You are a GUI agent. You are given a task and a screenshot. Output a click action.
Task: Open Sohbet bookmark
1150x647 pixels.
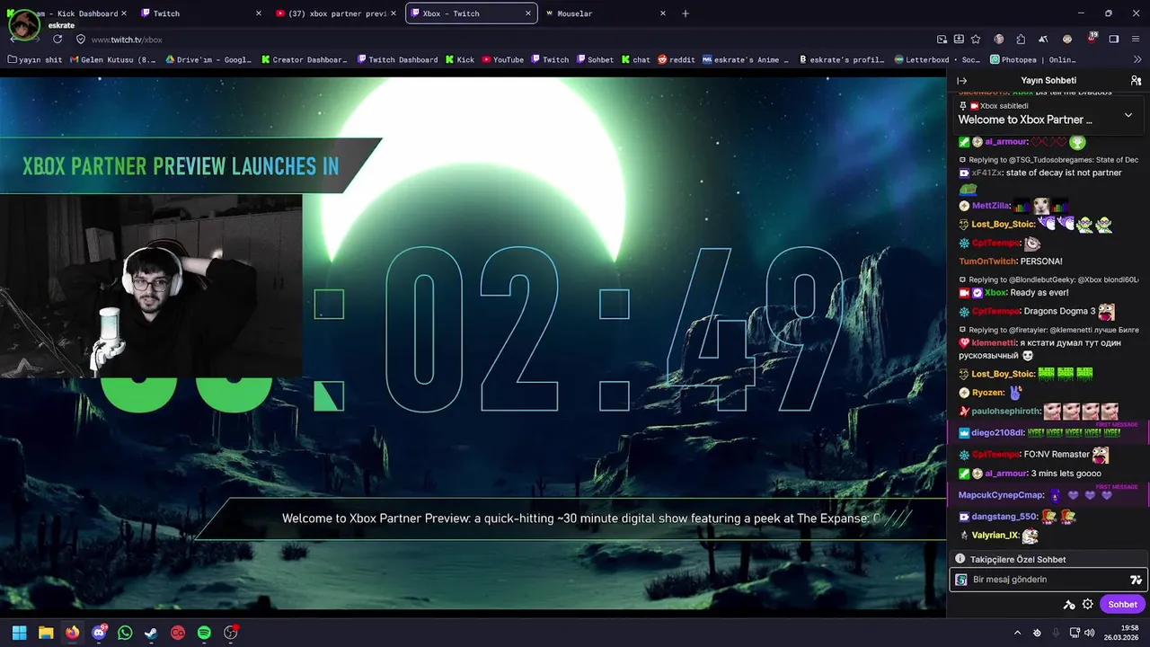pyautogui.click(x=595, y=59)
